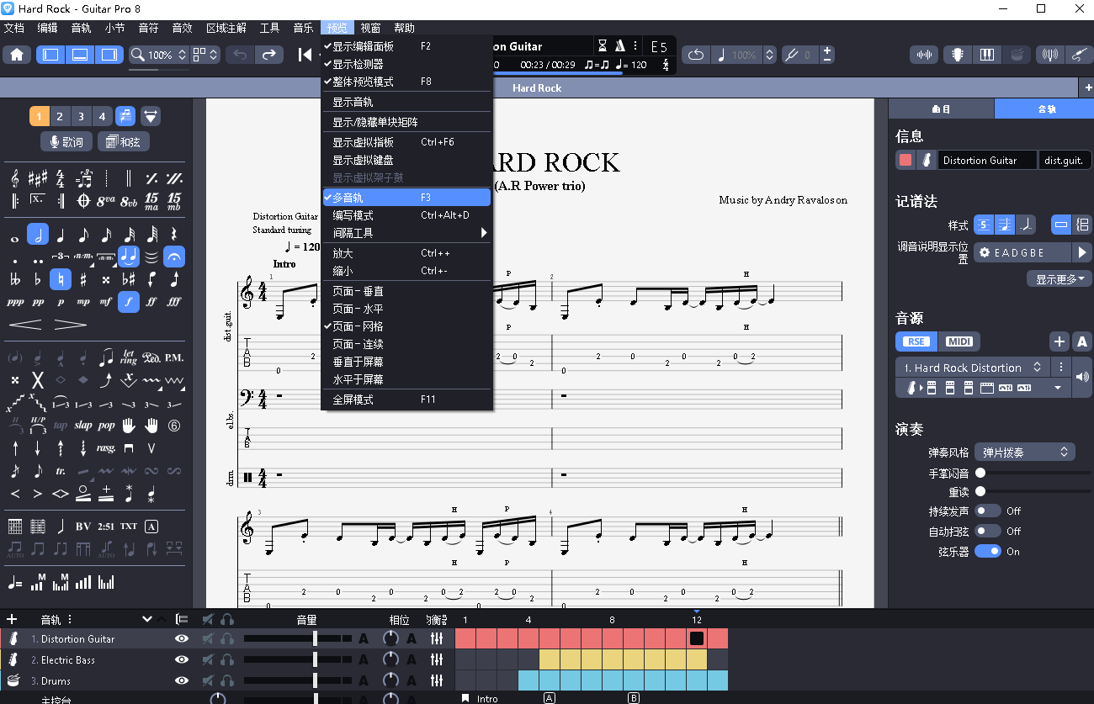Screen dimensions: 1094x704
Task: Open the metronome icon in transport
Action: point(620,45)
